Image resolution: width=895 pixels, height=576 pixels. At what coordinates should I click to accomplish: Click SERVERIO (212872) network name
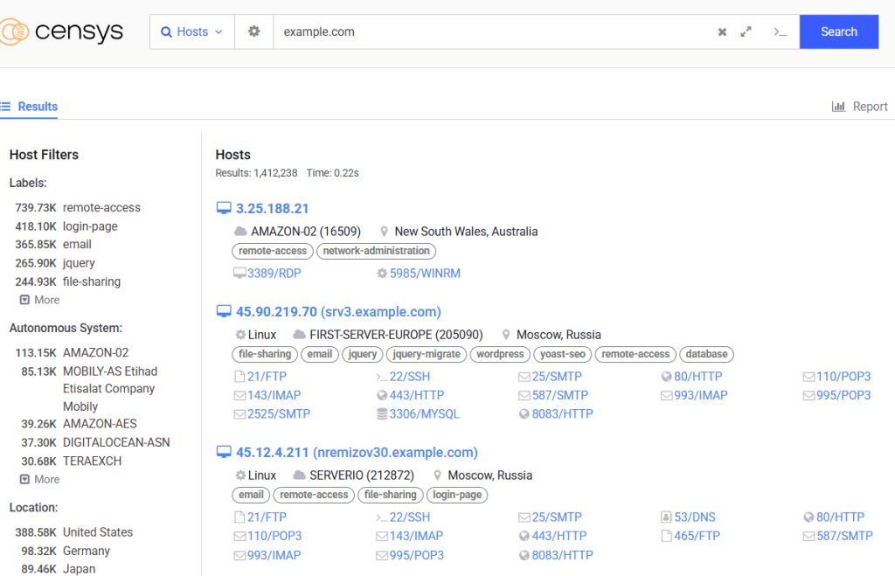(362, 475)
